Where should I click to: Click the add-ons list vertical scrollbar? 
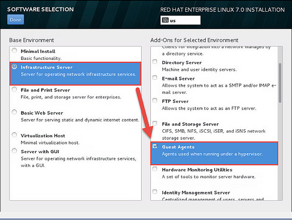click(280, 83)
